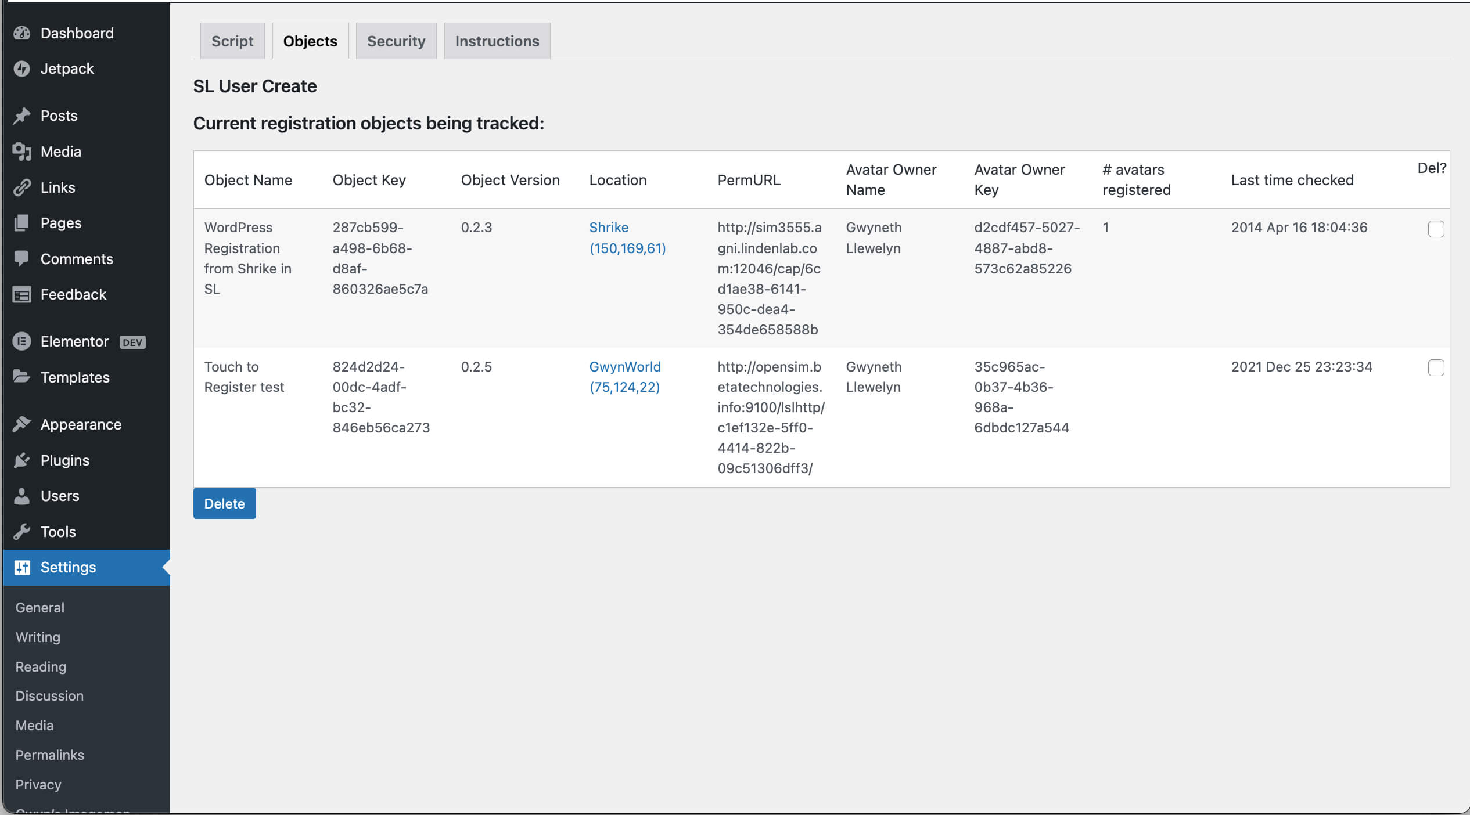1470x815 pixels.
Task: Open Pages menu label
Action: (61, 223)
